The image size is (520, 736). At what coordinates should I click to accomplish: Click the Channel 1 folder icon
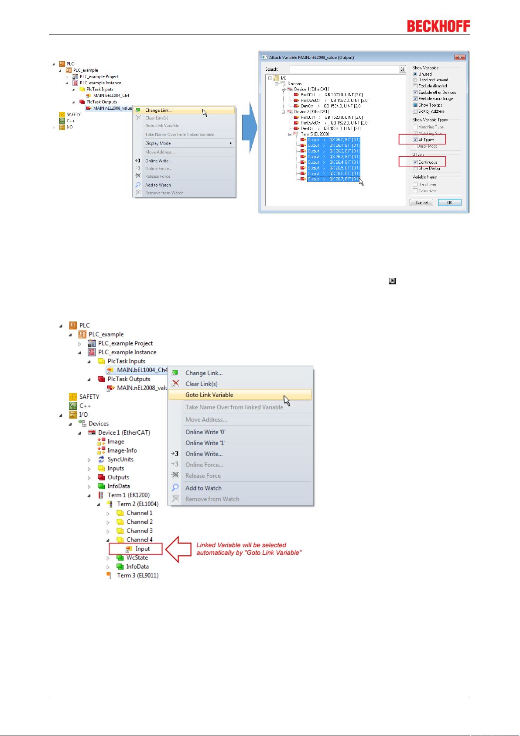pos(120,513)
